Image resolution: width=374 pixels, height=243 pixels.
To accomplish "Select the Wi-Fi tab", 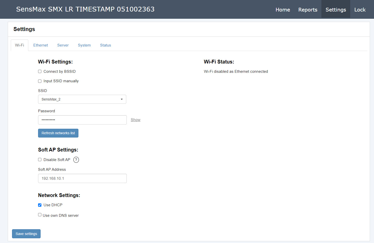I will click(x=20, y=45).
